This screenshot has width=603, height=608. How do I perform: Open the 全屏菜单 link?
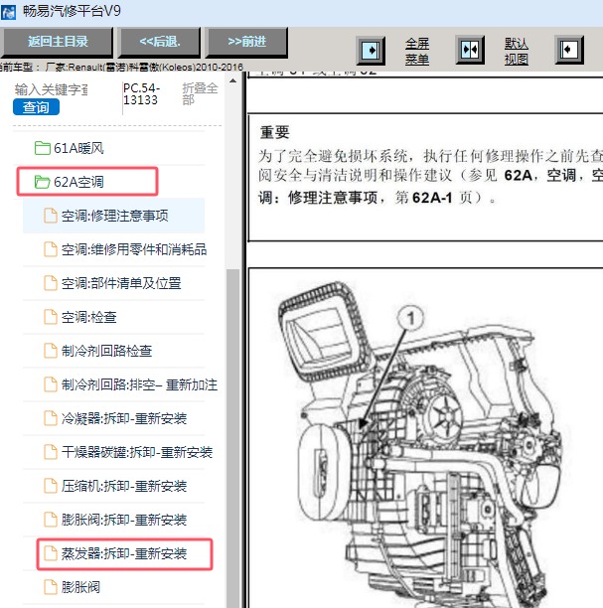pyautogui.click(x=417, y=52)
